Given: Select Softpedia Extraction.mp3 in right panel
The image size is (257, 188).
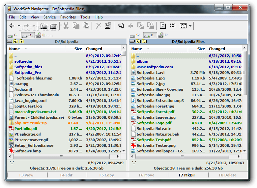Looking at the screenshot, I should tap(160, 101).
